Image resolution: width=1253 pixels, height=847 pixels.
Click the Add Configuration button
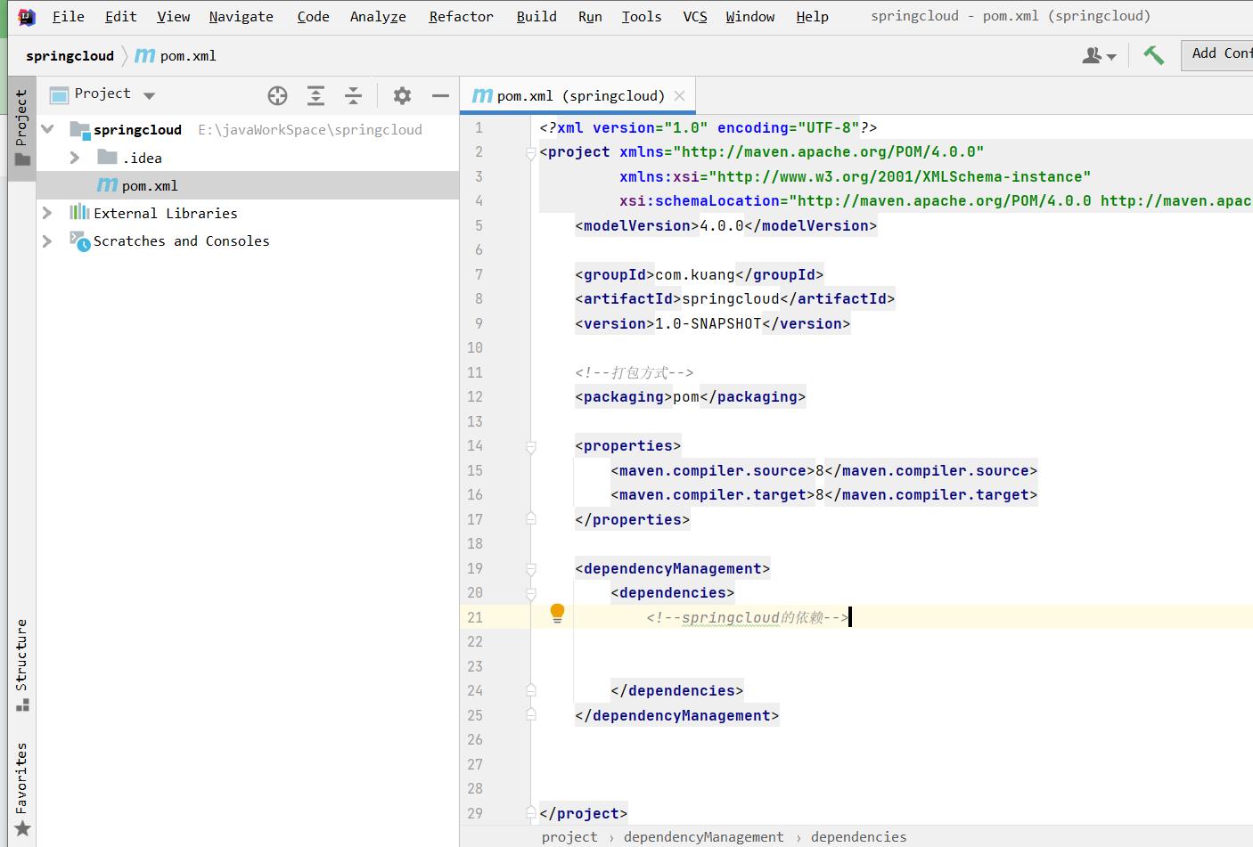1217,54
